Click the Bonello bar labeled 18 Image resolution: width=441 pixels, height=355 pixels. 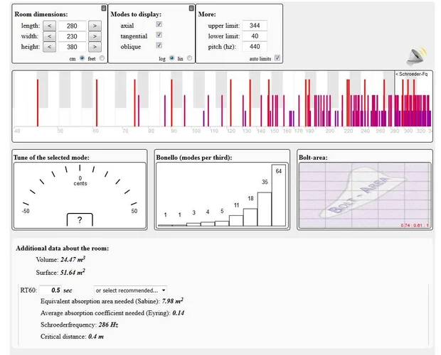pos(250,217)
